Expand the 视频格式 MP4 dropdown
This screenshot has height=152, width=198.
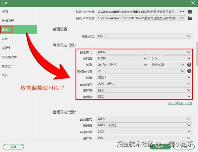coord(144,52)
